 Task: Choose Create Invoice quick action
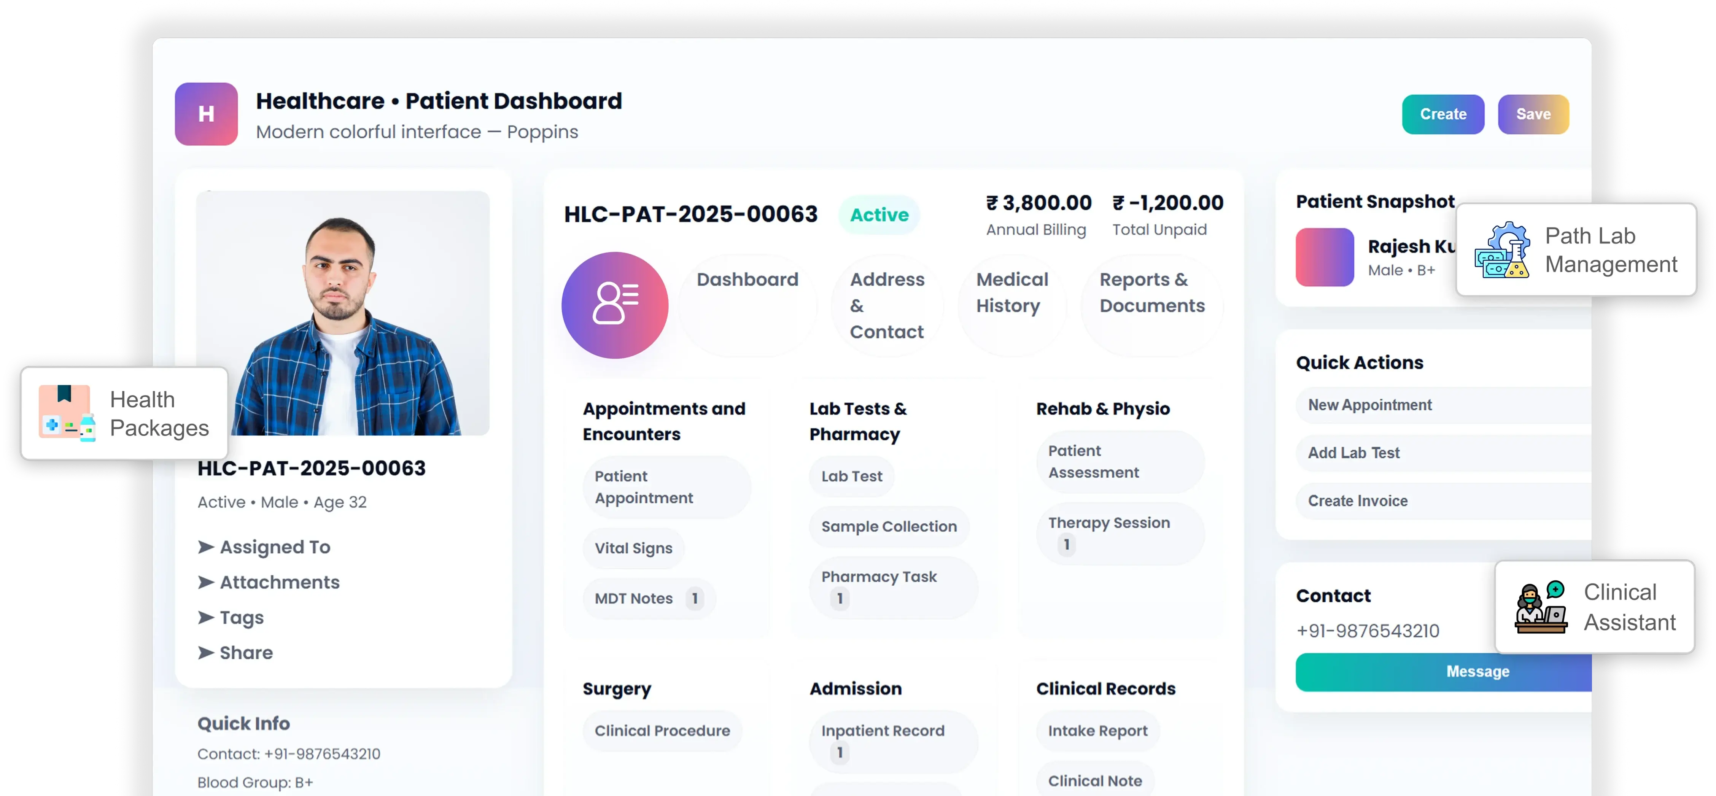coord(1357,501)
